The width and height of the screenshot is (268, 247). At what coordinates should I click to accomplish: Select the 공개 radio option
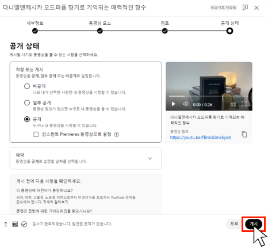(27, 119)
